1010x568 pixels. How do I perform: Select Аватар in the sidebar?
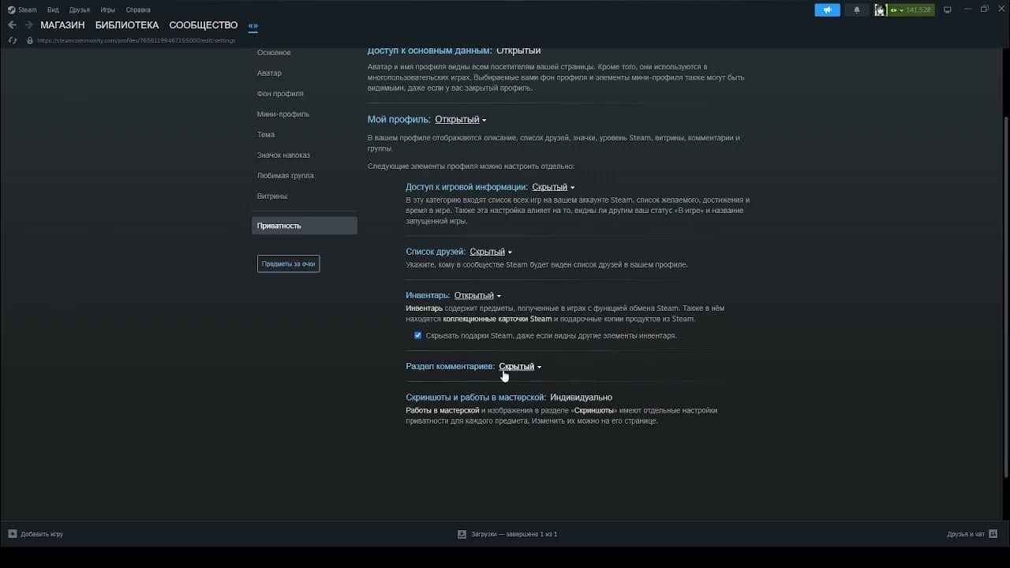[269, 73]
